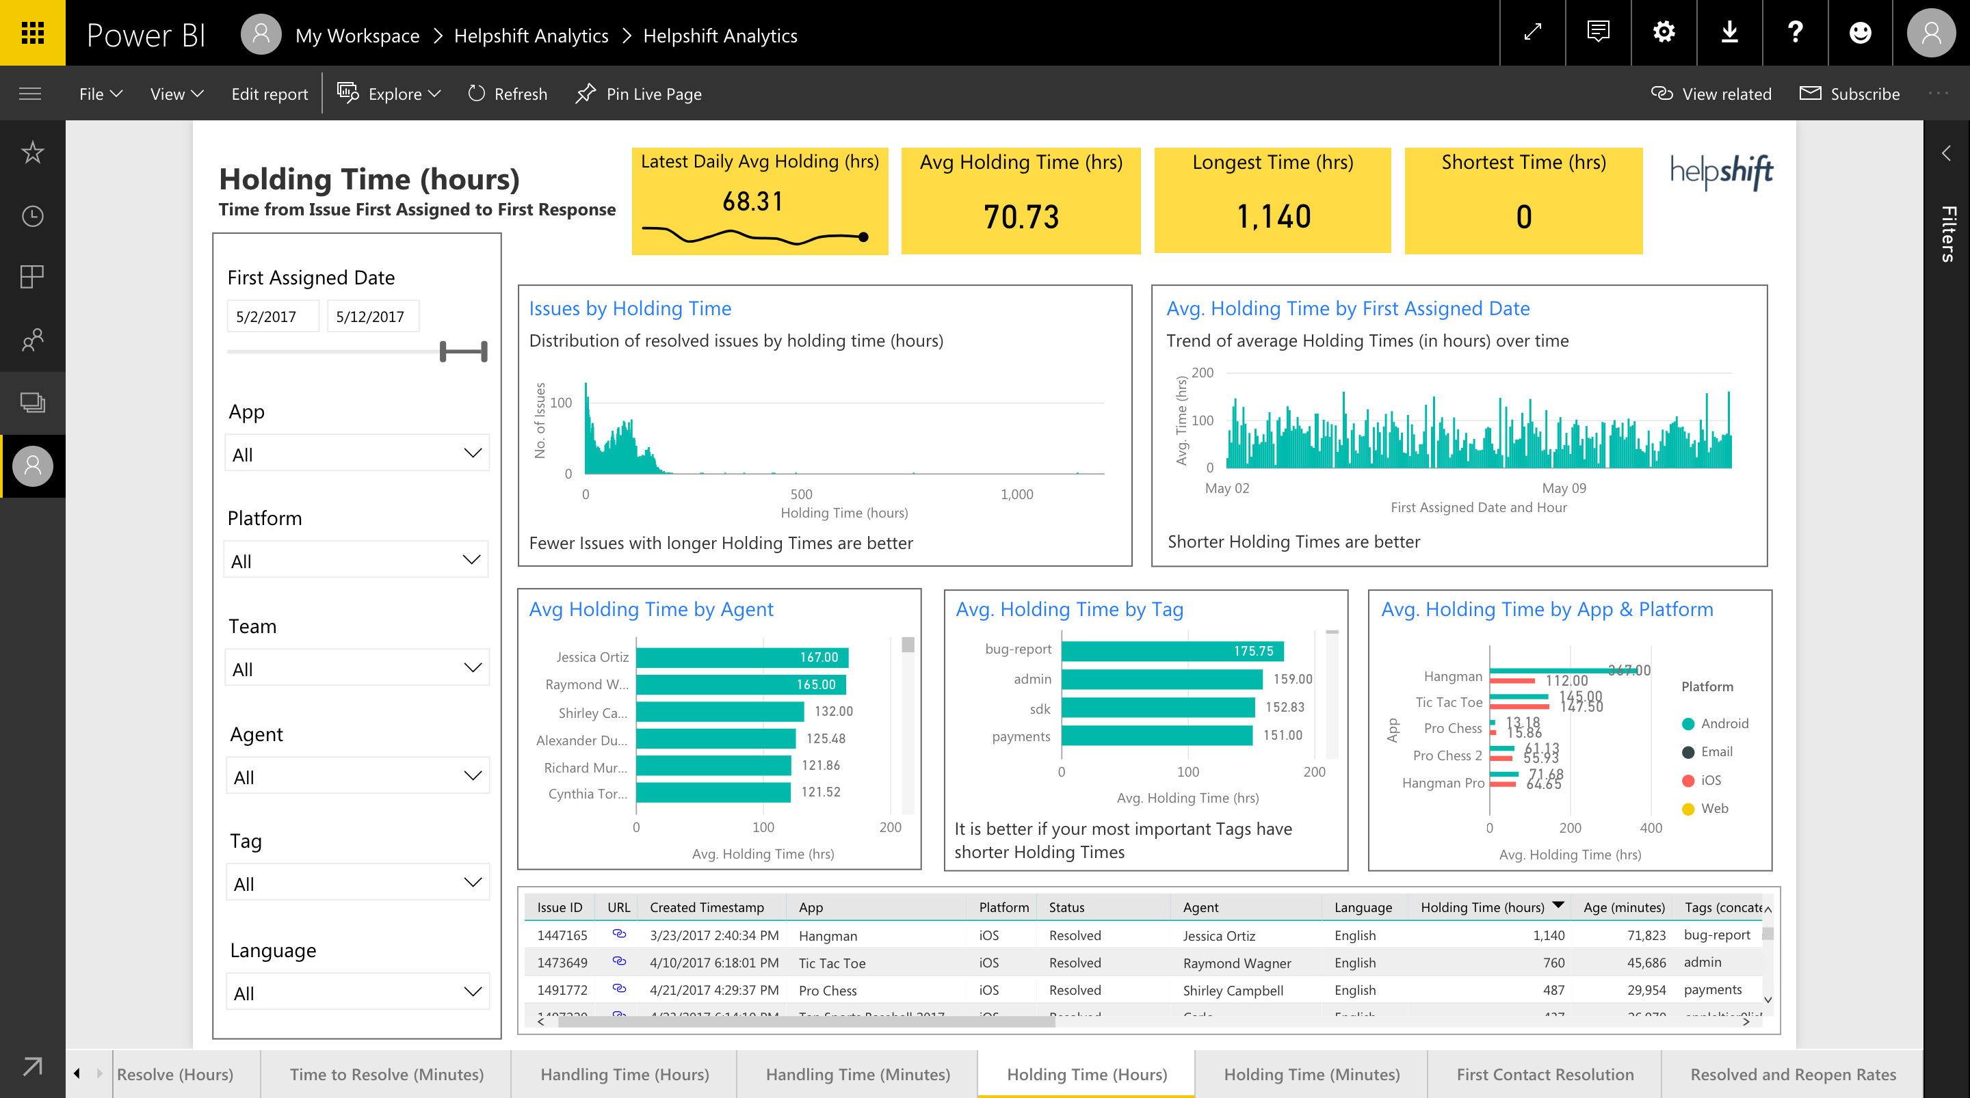
Task: Select My Workspace avatar in sidebar
Action: 33,466
